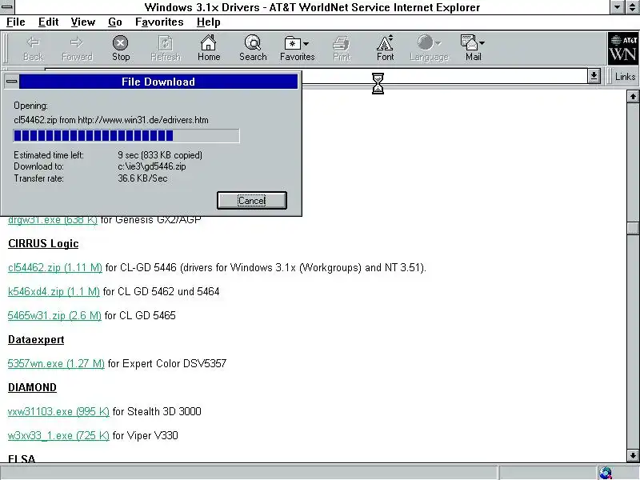Download 5465w31.zip (2.6 M) link
640x480 pixels.
click(54, 315)
